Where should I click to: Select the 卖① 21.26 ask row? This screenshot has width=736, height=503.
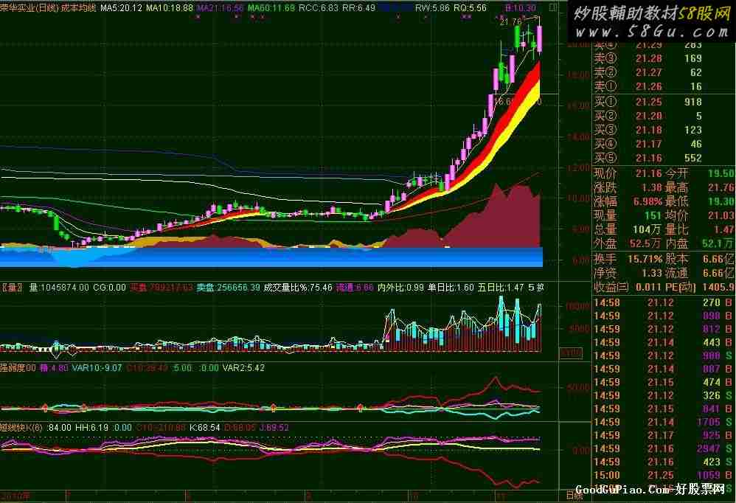pyautogui.click(x=648, y=87)
